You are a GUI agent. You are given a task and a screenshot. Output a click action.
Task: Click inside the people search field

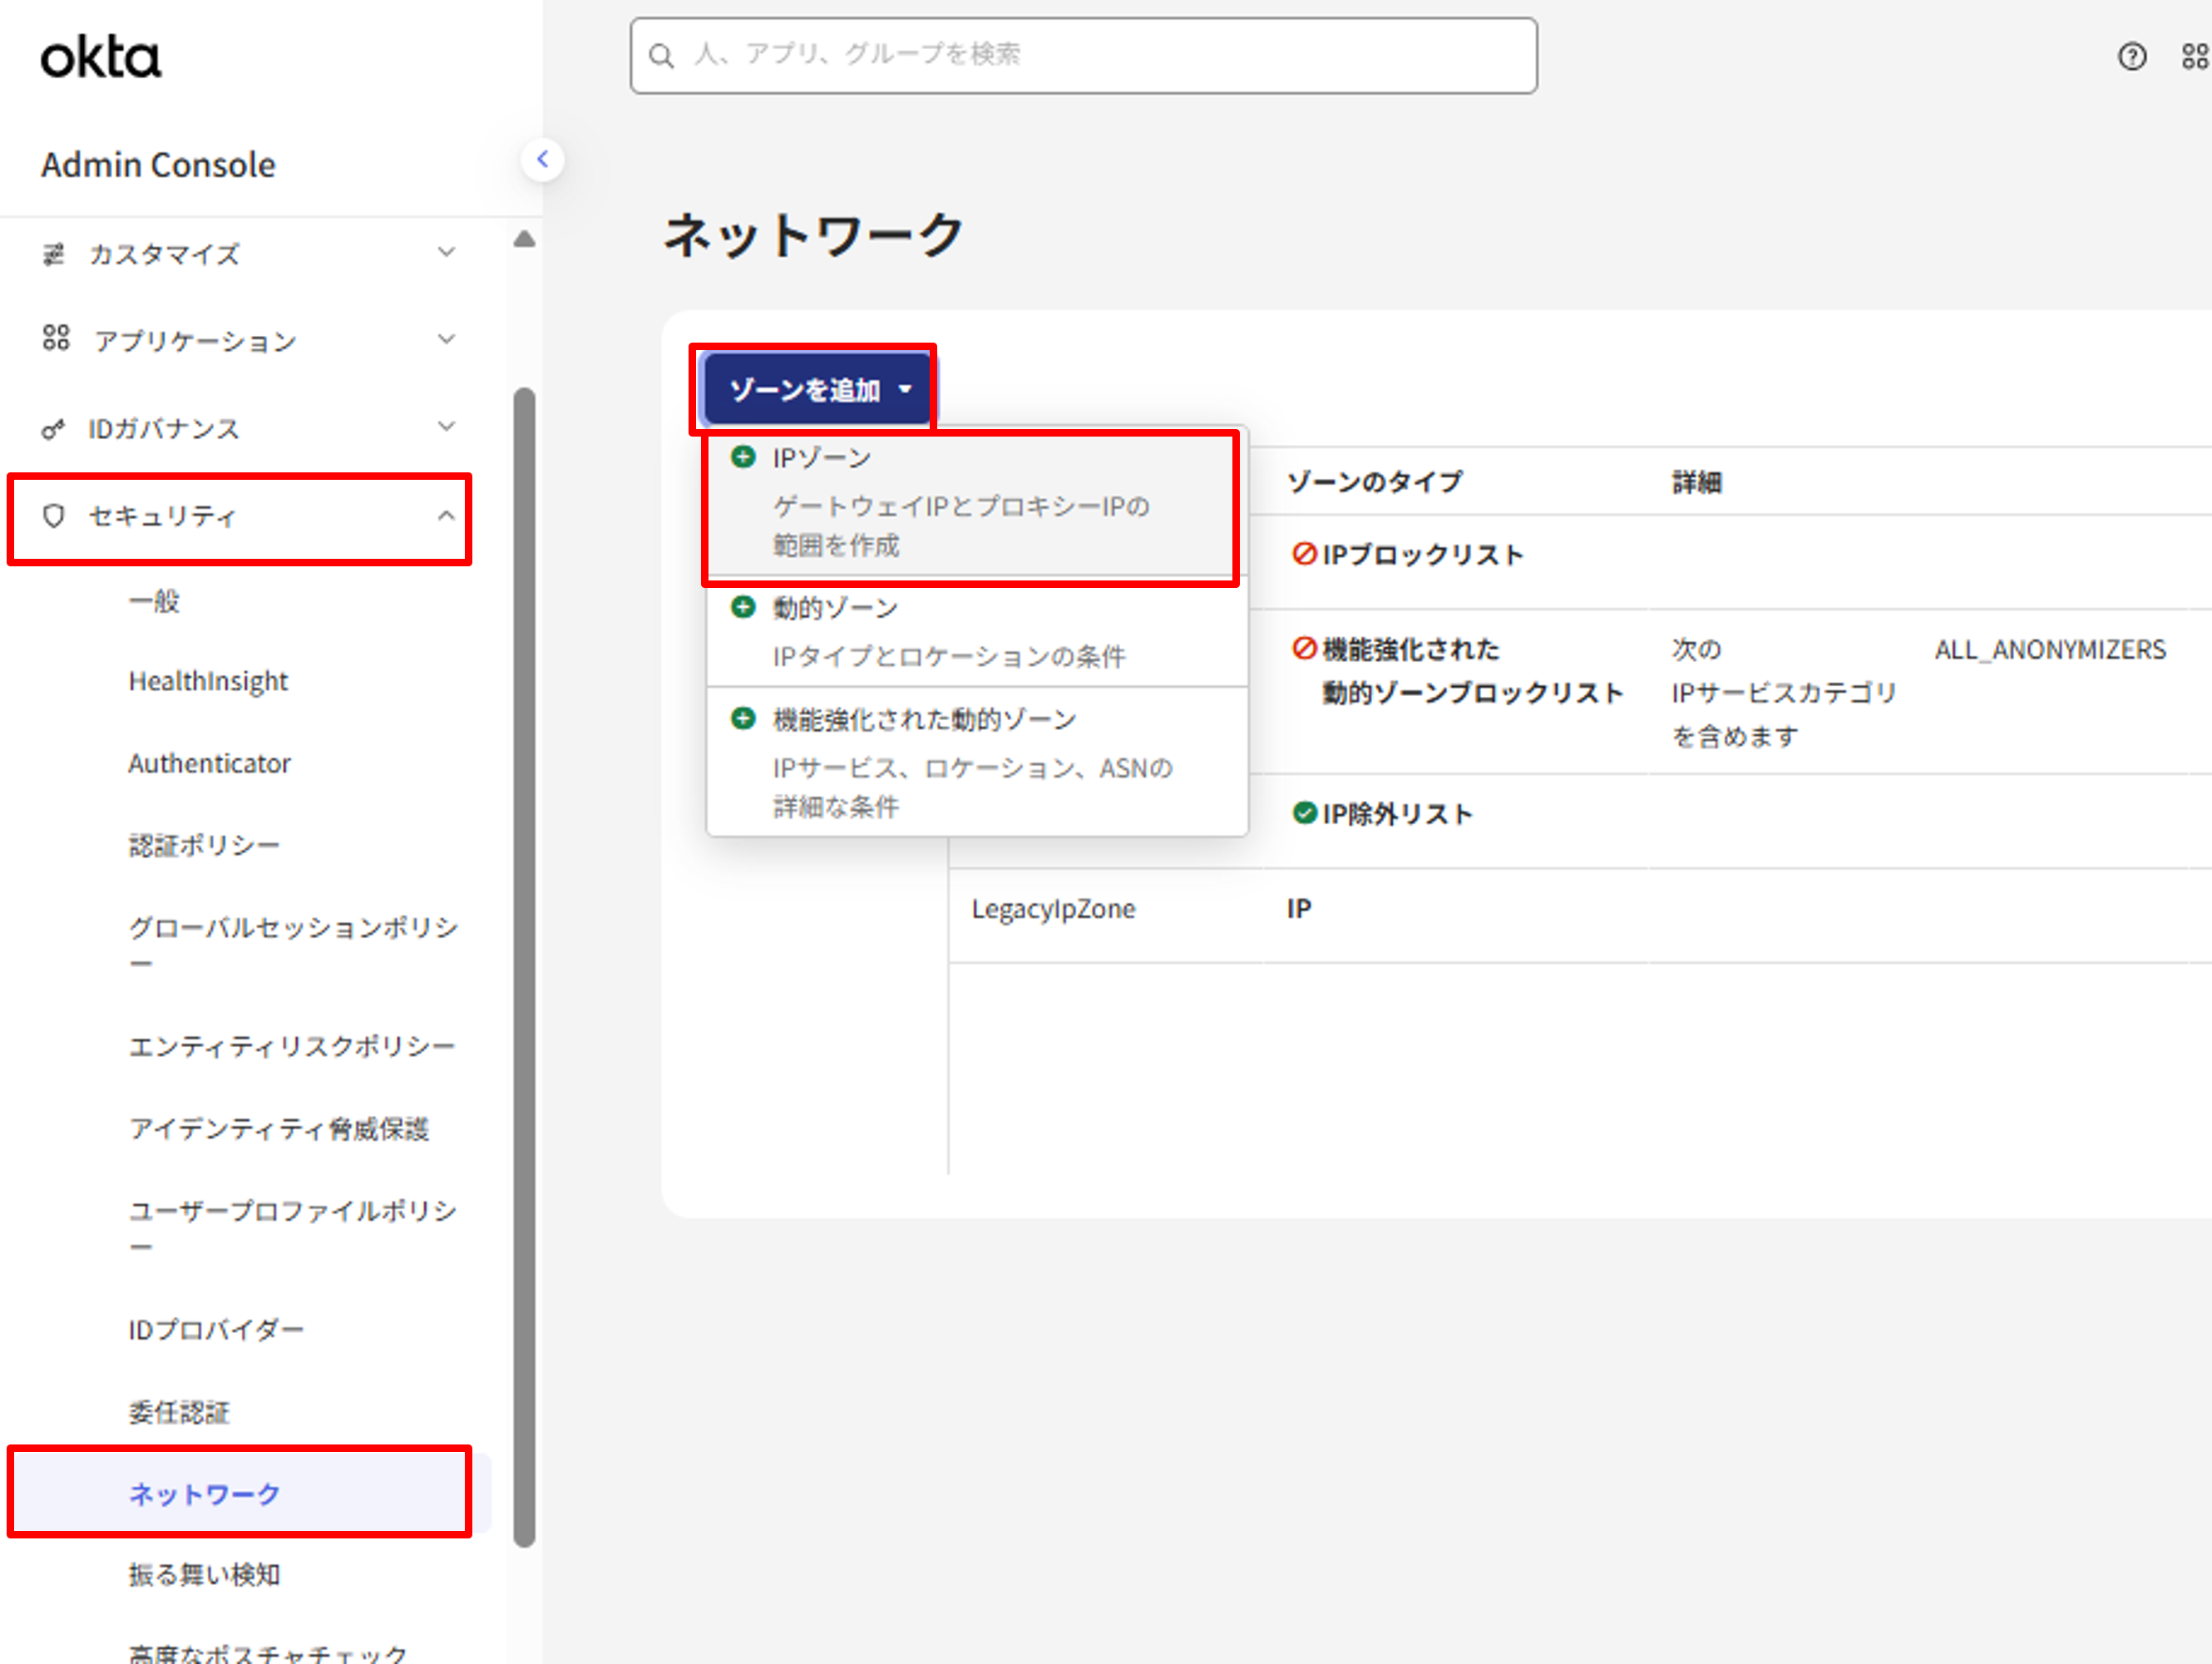coord(1083,55)
